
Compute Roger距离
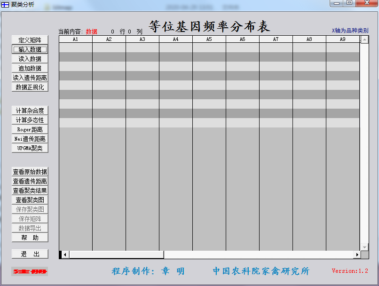pyautogui.click(x=30, y=129)
